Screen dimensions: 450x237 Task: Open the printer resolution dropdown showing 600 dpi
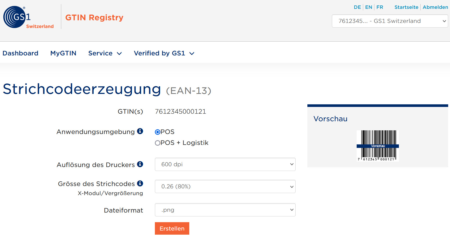coord(225,164)
